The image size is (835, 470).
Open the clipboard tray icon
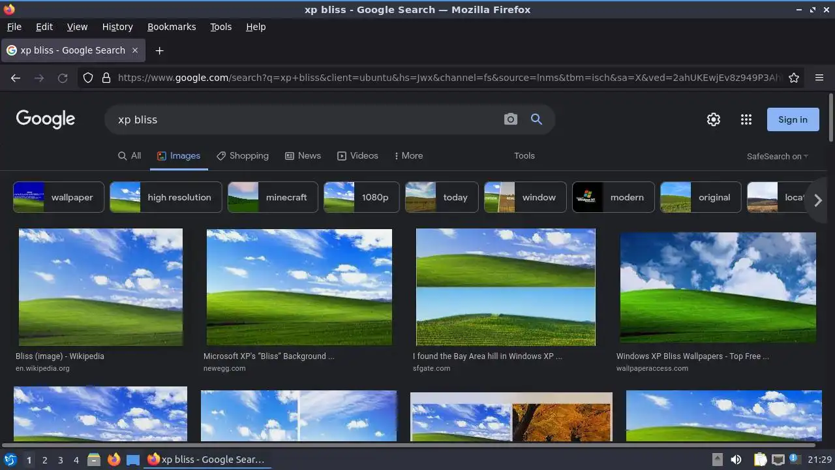tap(760, 460)
